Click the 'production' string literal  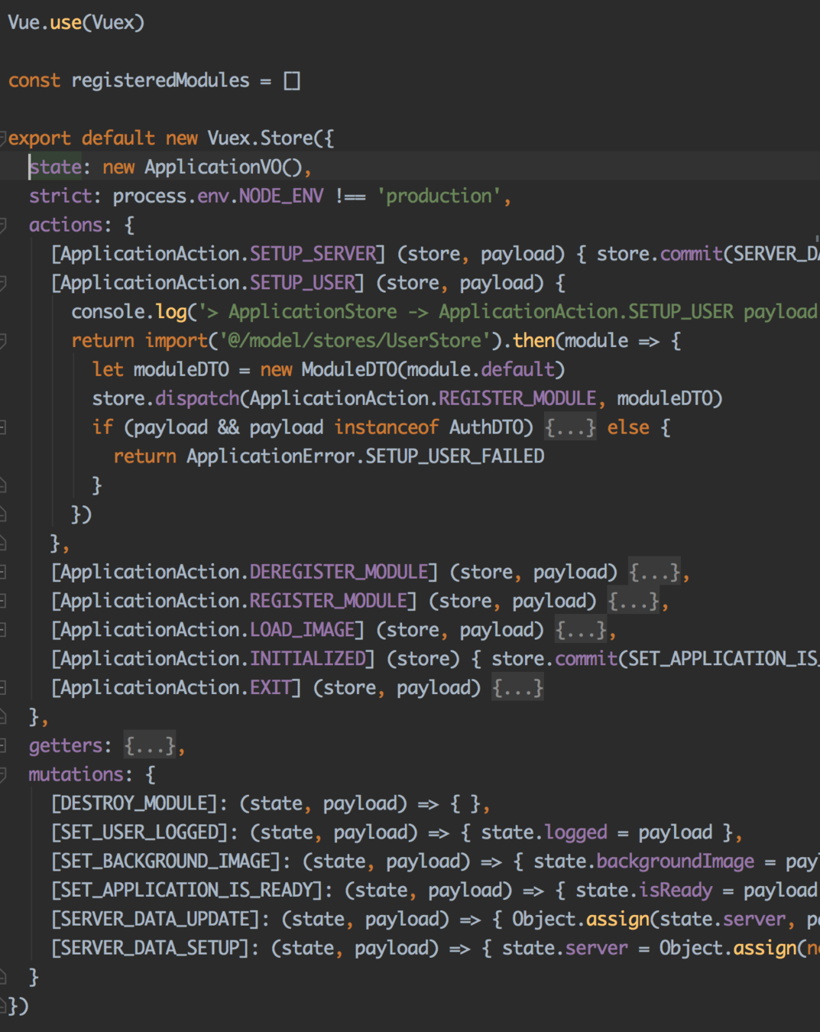(x=439, y=196)
